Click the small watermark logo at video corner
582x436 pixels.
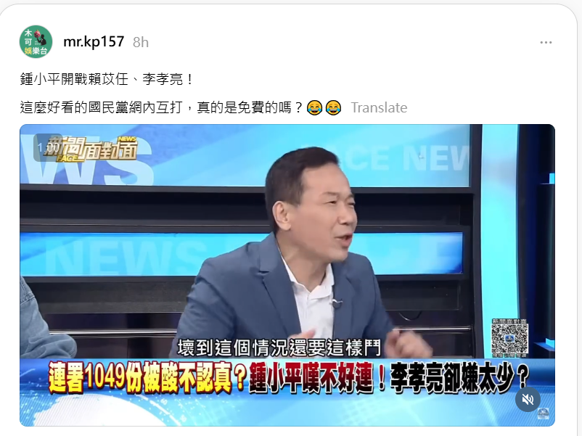click(x=543, y=414)
